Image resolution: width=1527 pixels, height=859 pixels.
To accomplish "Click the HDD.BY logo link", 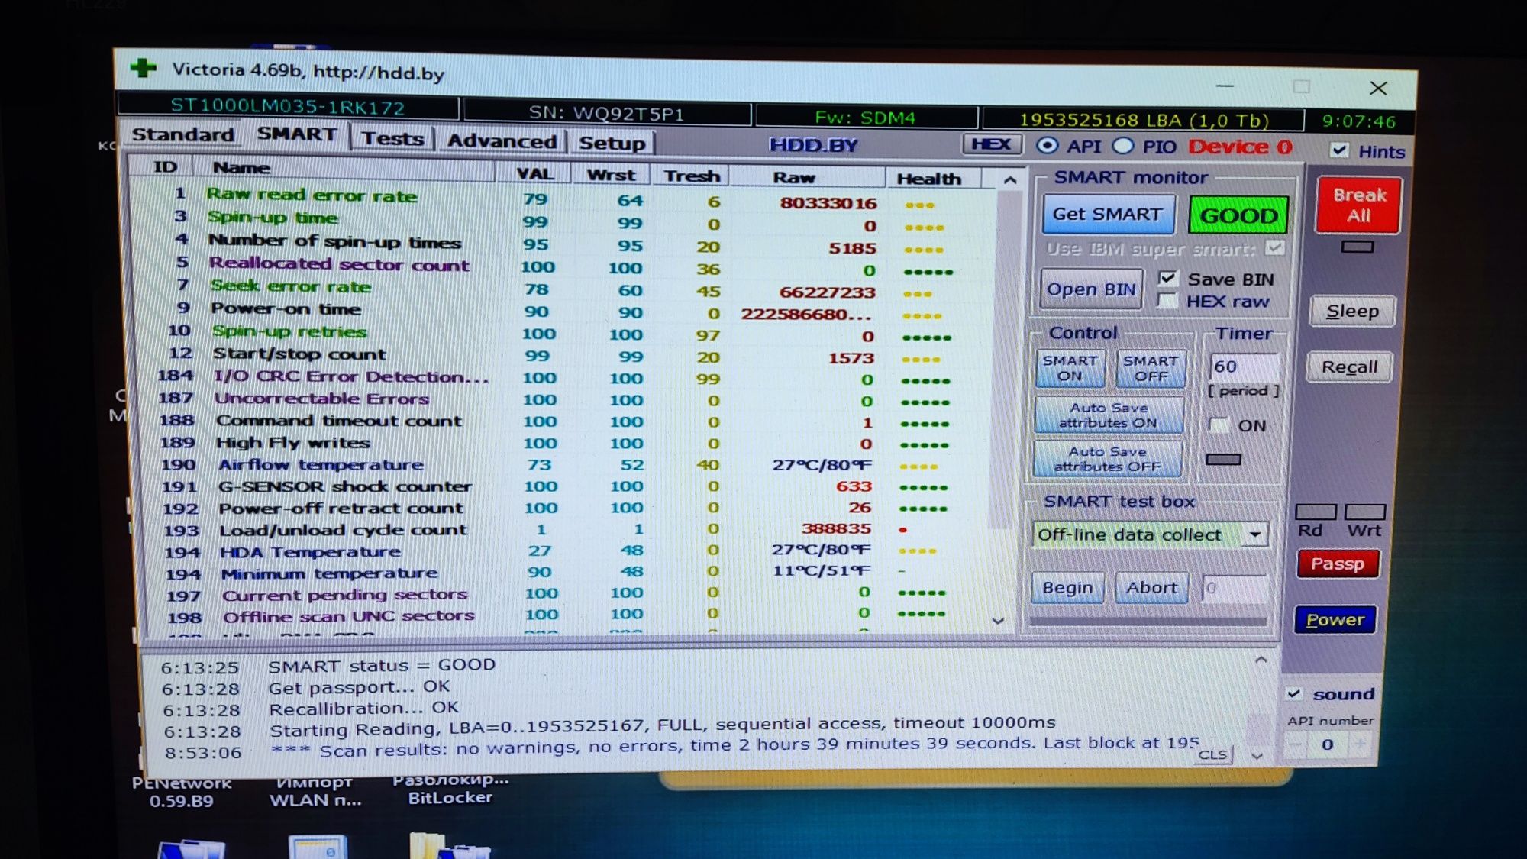I will pyautogui.click(x=813, y=145).
